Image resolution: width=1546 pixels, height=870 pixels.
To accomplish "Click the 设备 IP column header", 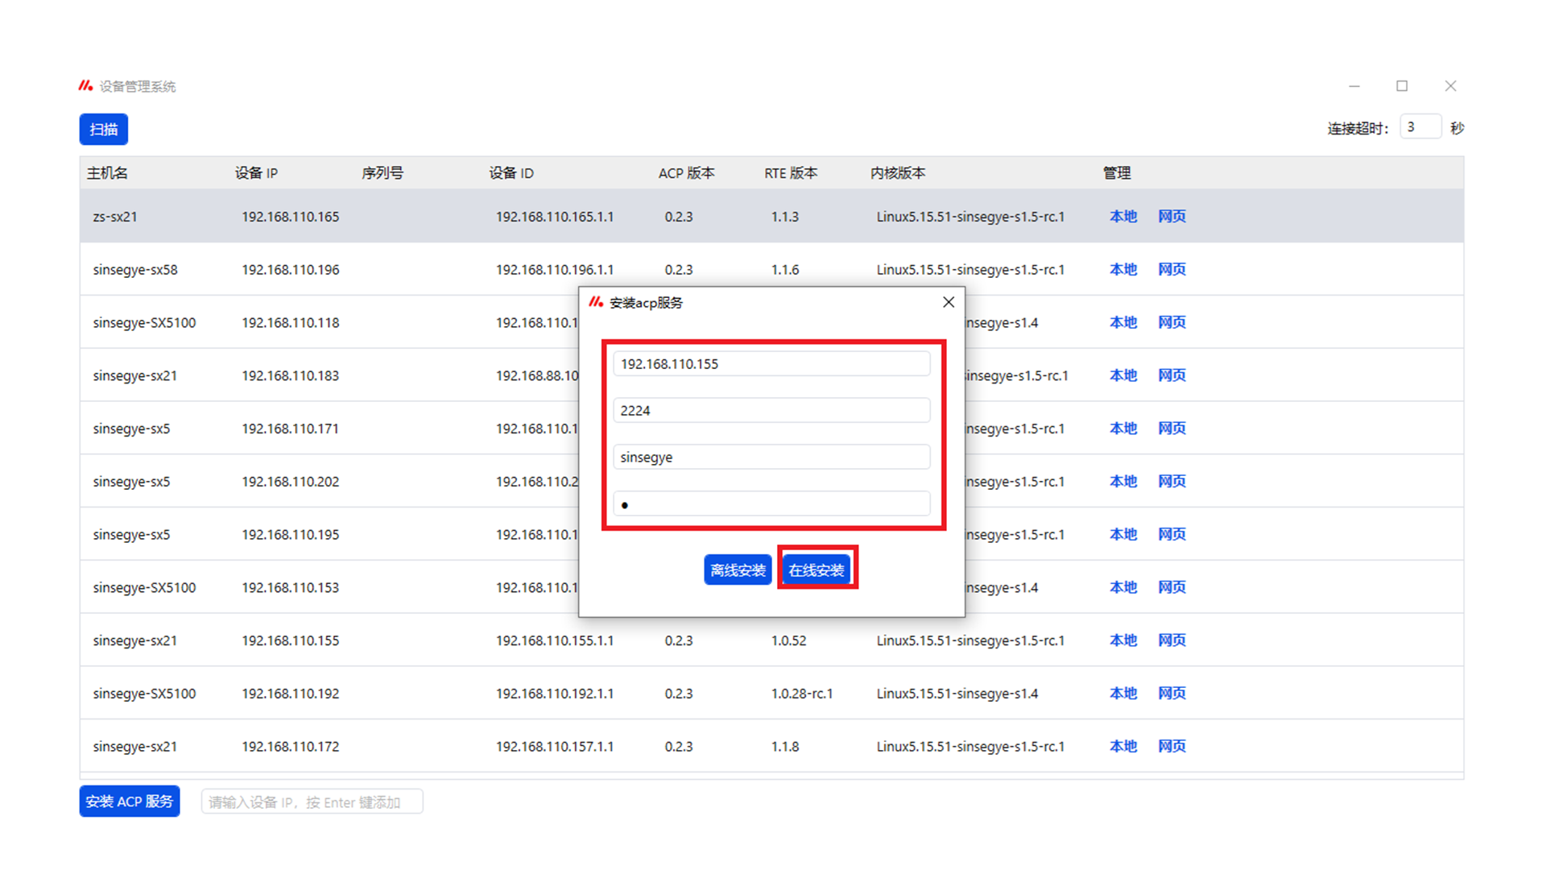I will click(256, 173).
